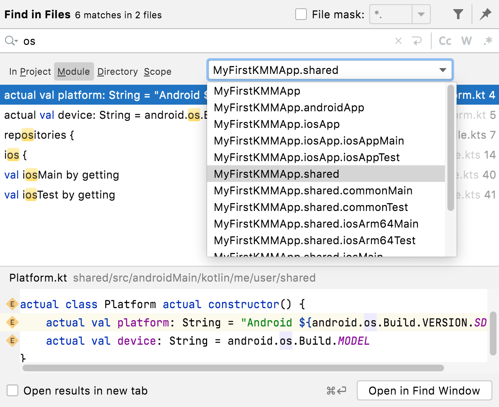
Task: Choose MyFirstKMMApp.shared.commonMain module
Action: [x=313, y=191]
